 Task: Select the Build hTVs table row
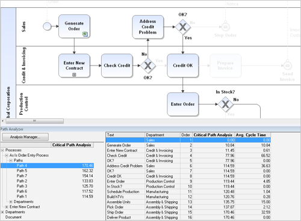188,197
